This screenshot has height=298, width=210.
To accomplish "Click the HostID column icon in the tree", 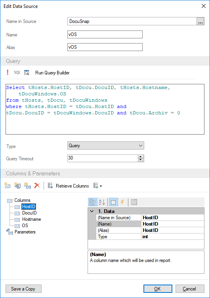I will pyautogui.click(x=17, y=207).
